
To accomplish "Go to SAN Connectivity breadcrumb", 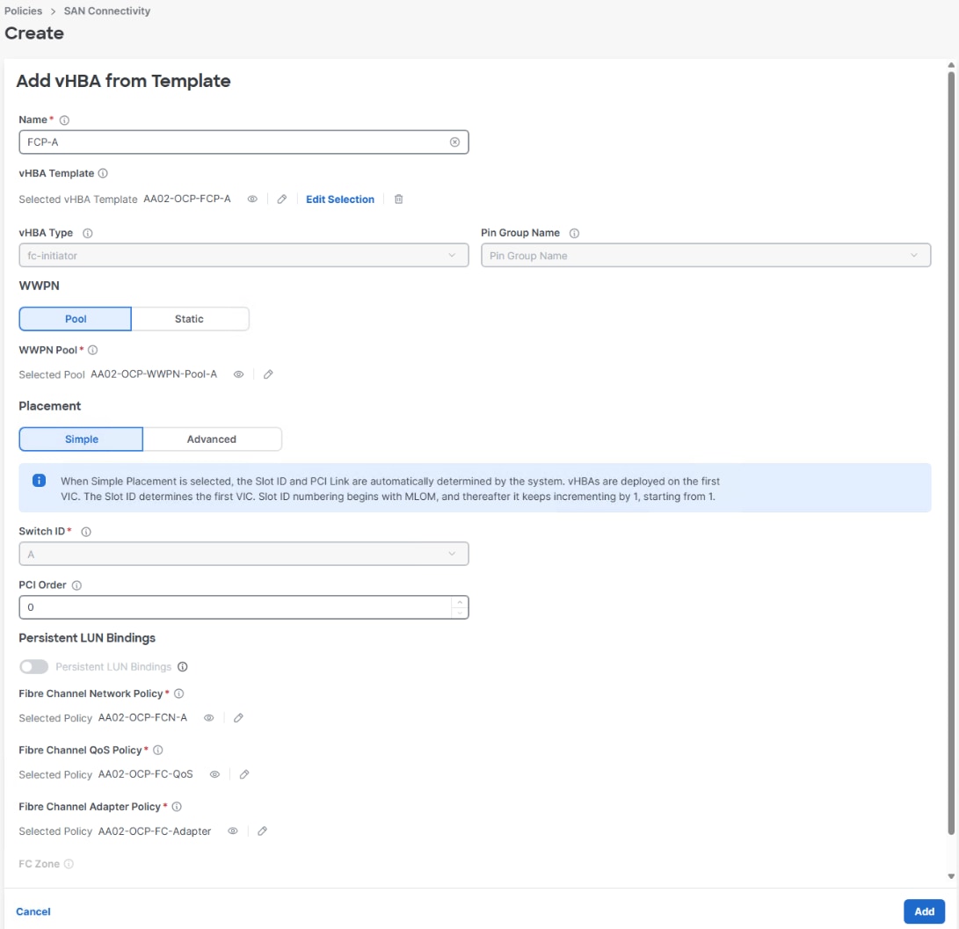I will coord(107,11).
